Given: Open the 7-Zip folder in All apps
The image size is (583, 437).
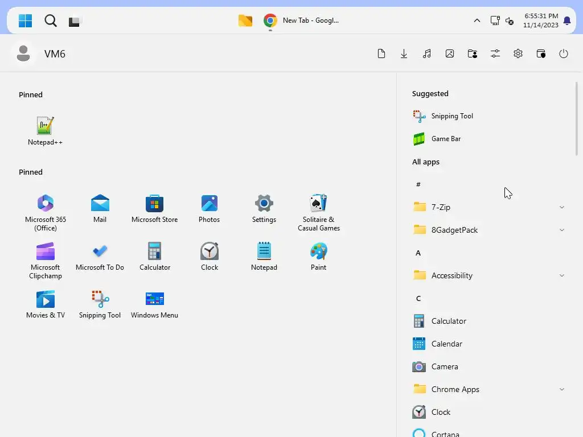Looking at the screenshot, I should [x=488, y=207].
